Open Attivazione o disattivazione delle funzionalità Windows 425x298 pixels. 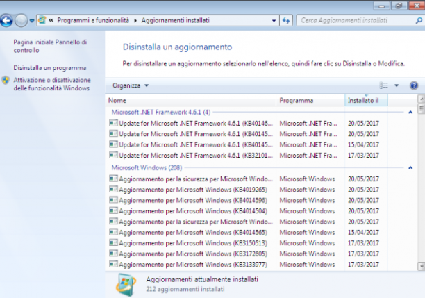[x=52, y=84]
